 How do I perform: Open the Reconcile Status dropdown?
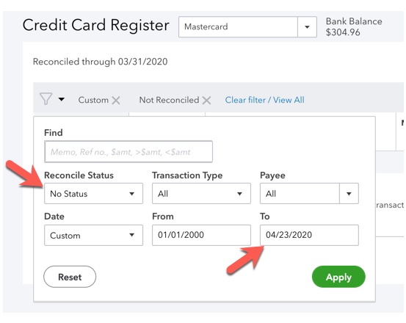93,194
